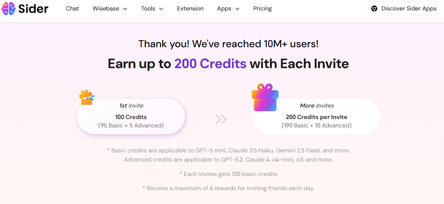
Task: Select the 1st Invite reward card
Action: [131, 116]
